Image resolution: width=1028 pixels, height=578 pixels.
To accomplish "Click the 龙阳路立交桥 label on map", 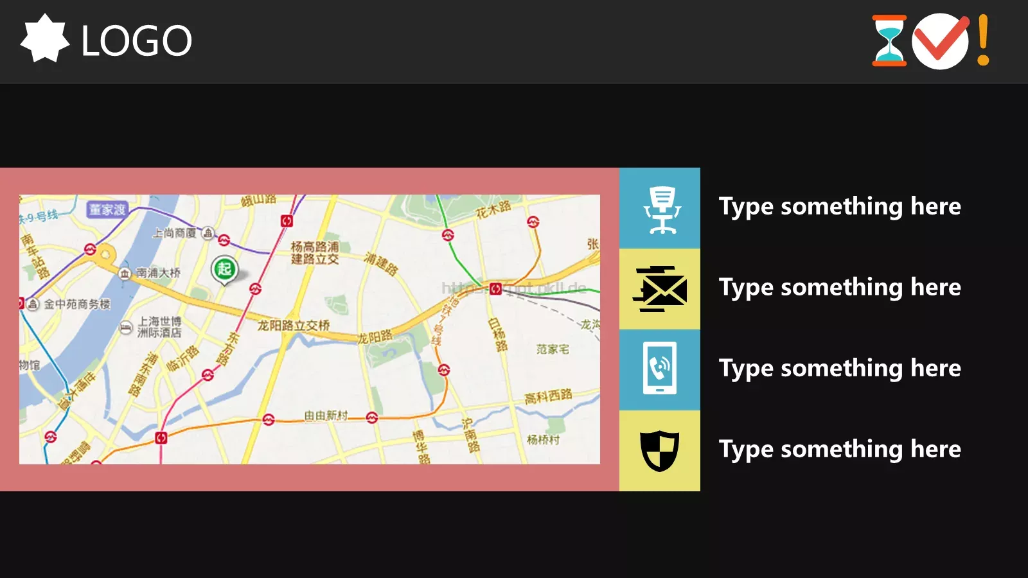I will 294,326.
